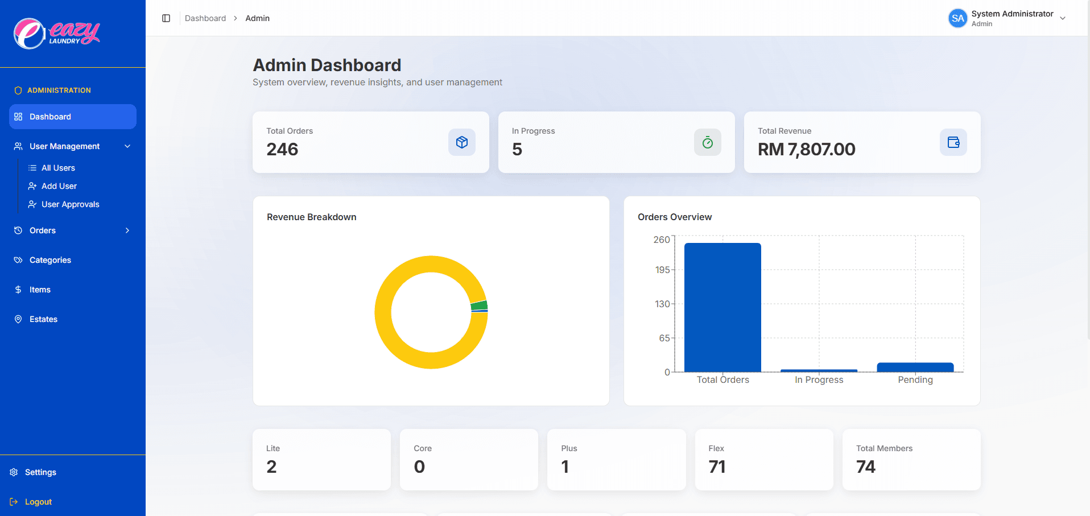Screen dimensions: 1090x516
Task: Select All Users in the sidebar
Action: [58, 168]
